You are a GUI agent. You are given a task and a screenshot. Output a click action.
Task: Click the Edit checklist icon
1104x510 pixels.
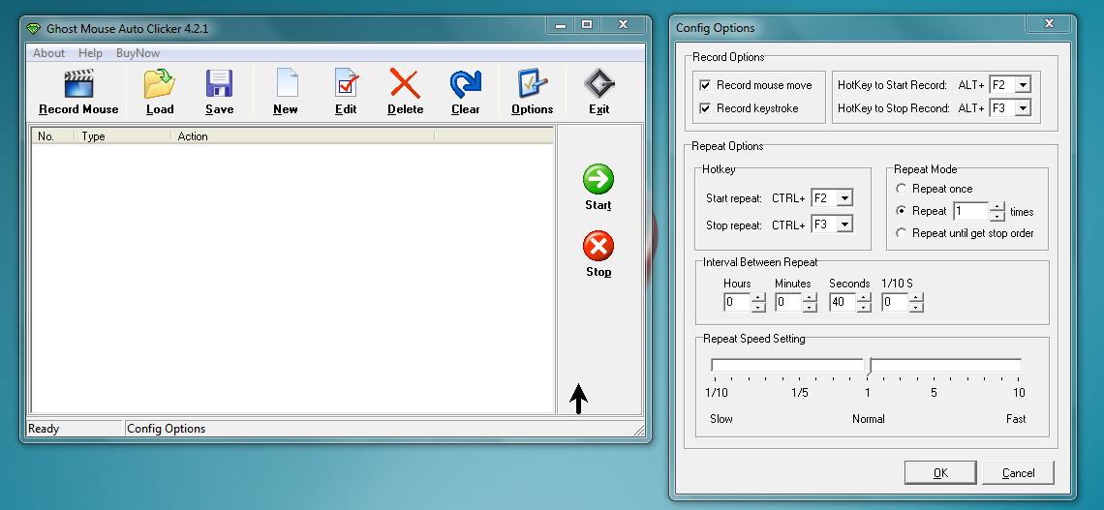coord(347,84)
